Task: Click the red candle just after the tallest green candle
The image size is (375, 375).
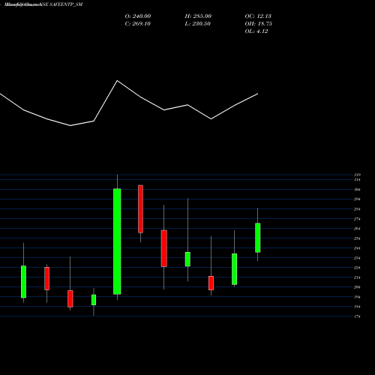Action: [141, 209]
